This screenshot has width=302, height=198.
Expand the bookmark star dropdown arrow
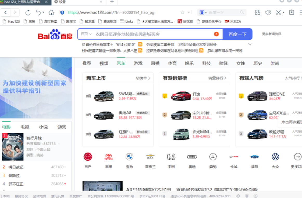click(x=189, y=13)
